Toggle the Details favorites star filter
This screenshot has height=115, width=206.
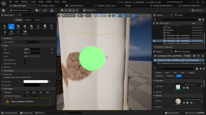tap(201, 69)
